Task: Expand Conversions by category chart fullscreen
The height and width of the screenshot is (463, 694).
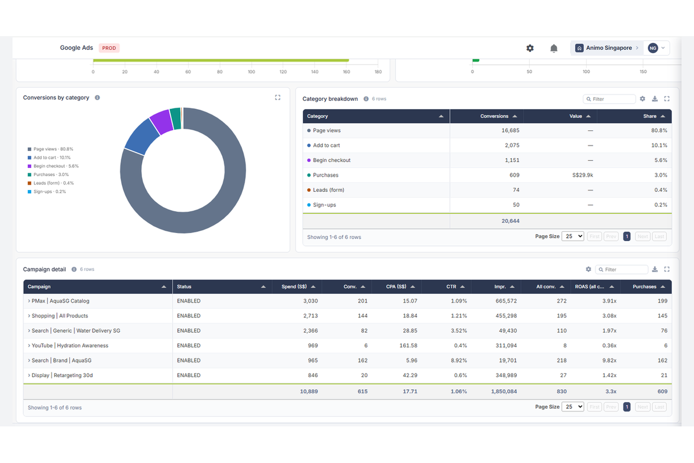Action: click(278, 98)
